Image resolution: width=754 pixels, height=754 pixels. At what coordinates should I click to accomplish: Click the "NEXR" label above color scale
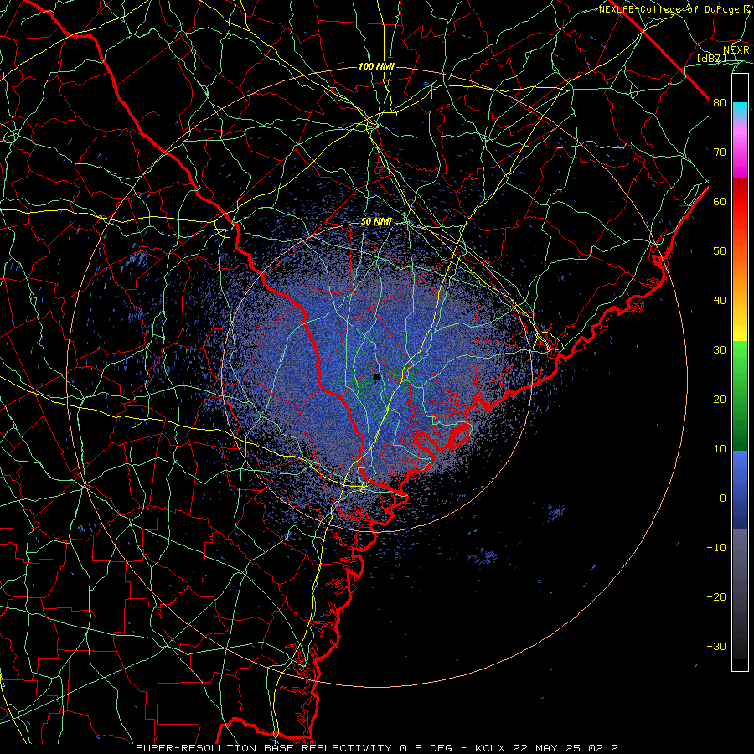click(x=736, y=50)
